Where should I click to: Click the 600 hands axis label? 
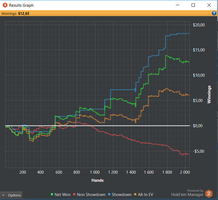point(59,172)
